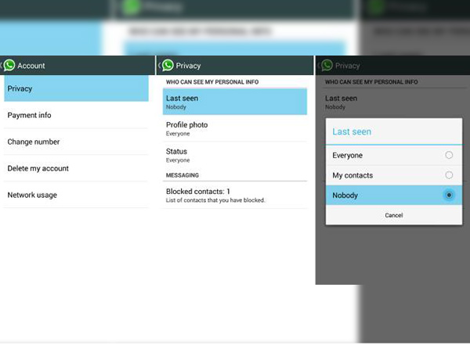Select the Nobody radio button
The image size is (470, 352).
tap(449, 195)
